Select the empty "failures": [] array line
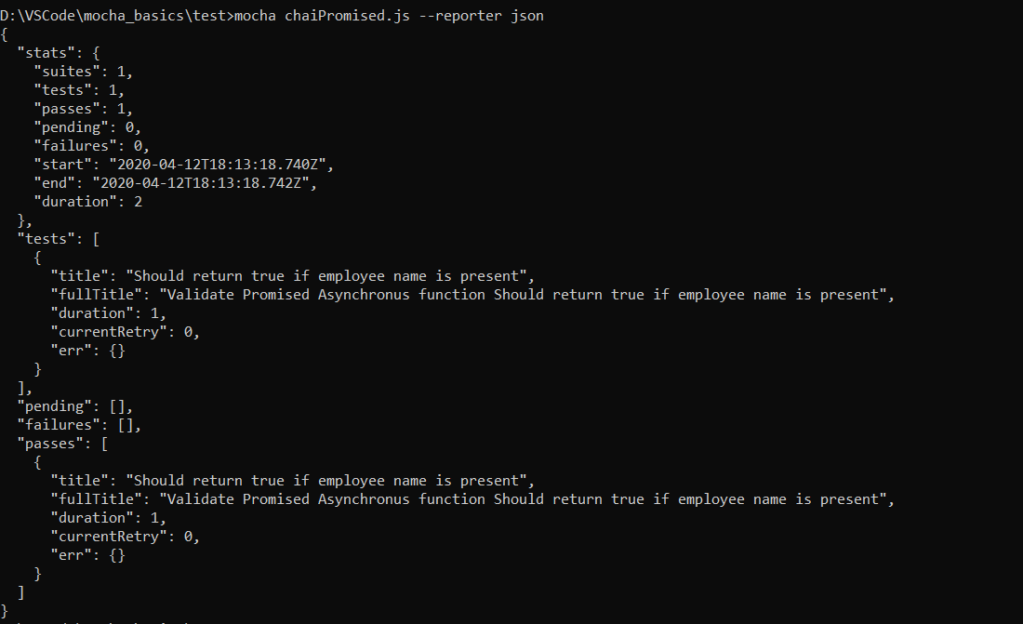1023x624 pixels. (79, 425)
